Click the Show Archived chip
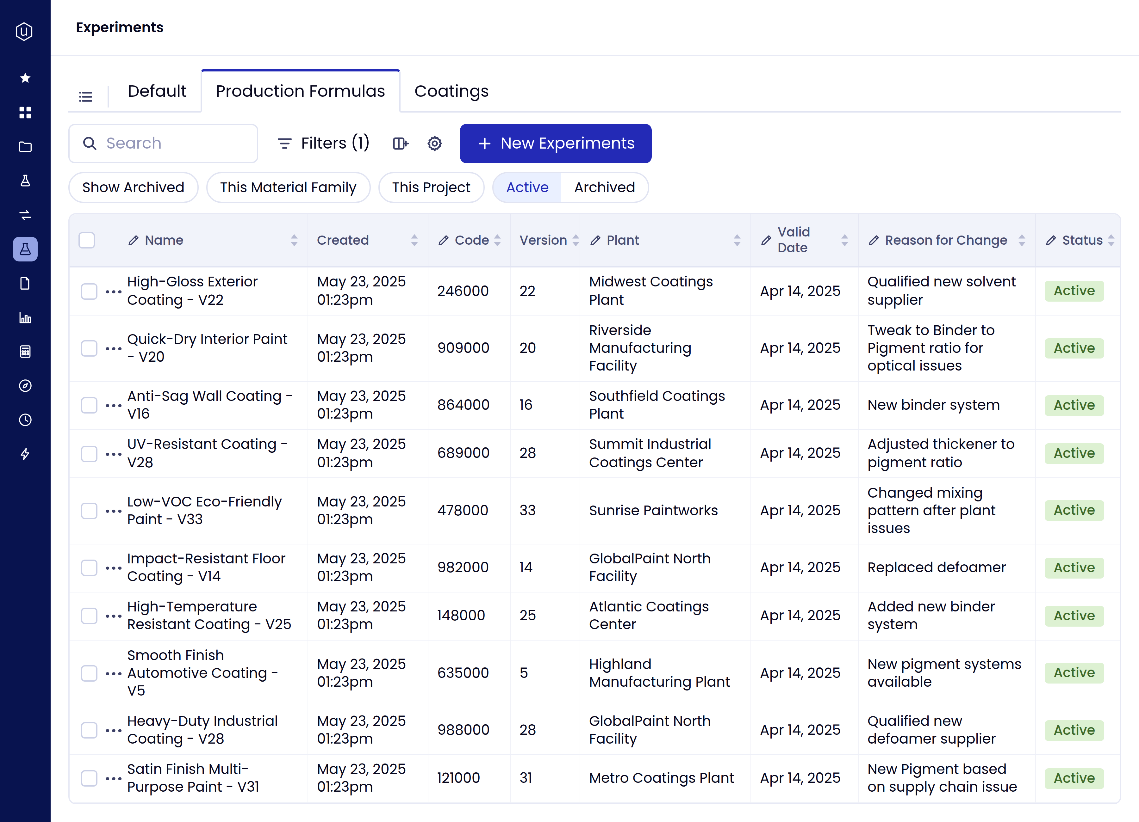 point(133,188)
